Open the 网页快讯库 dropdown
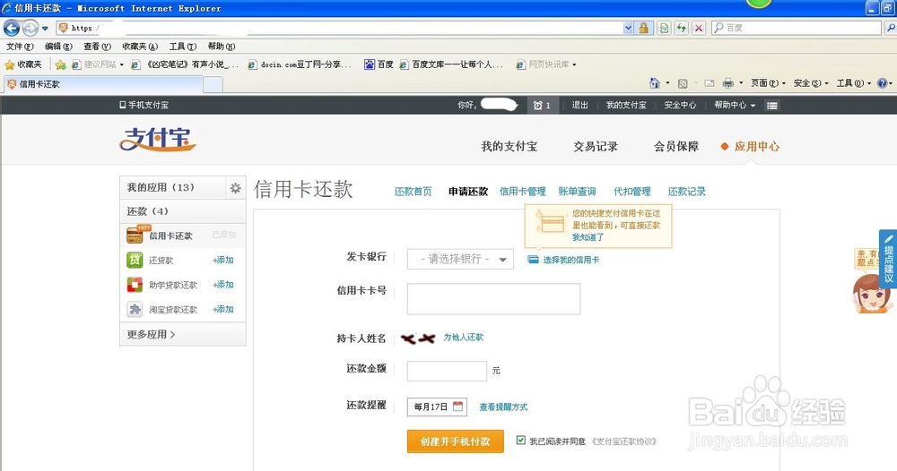The image size is (897, 471). point(546,64)
